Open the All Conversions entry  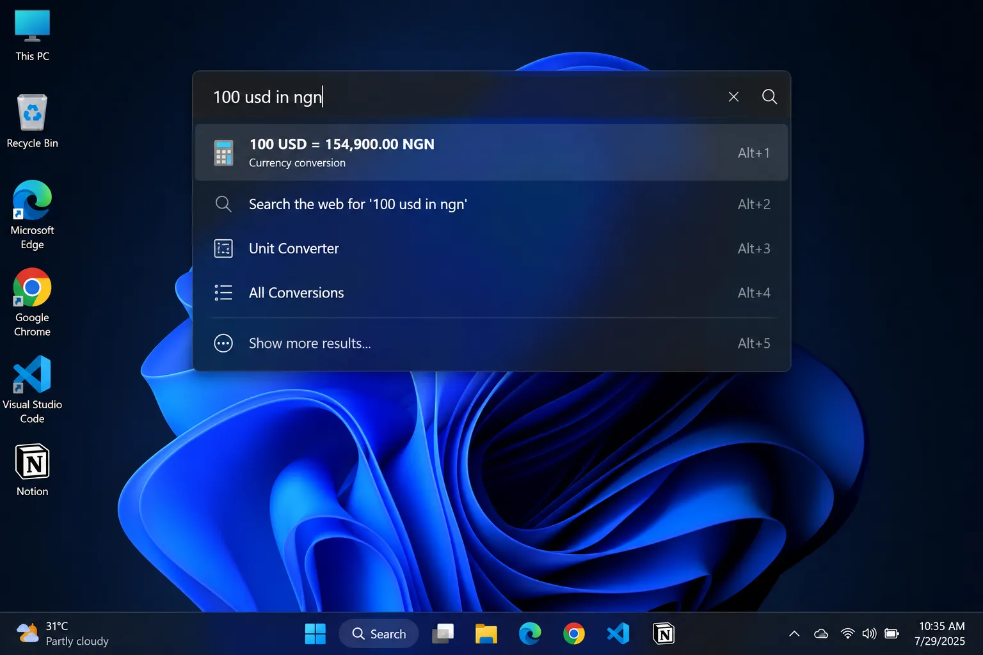pos(491,292)
